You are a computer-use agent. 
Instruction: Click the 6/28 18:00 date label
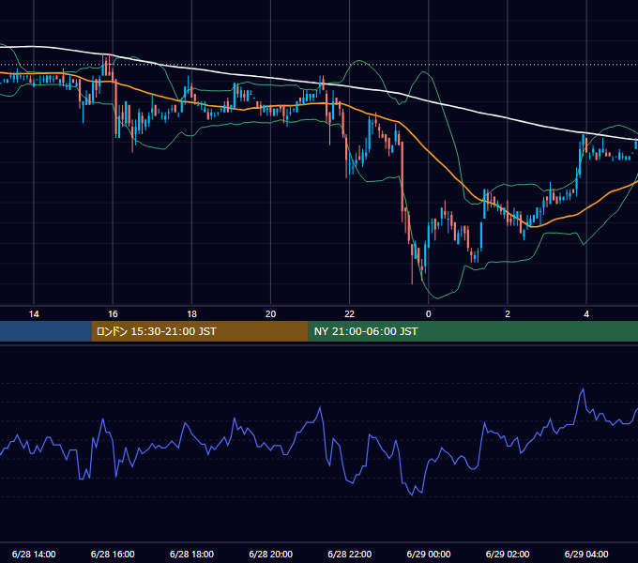pos(191,554)
